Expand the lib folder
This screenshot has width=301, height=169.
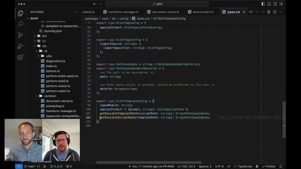pyautogui.click(x=35, y=41)
